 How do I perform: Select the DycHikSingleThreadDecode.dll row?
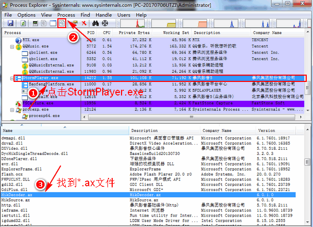pyautogui.click(x=148, y=153)
